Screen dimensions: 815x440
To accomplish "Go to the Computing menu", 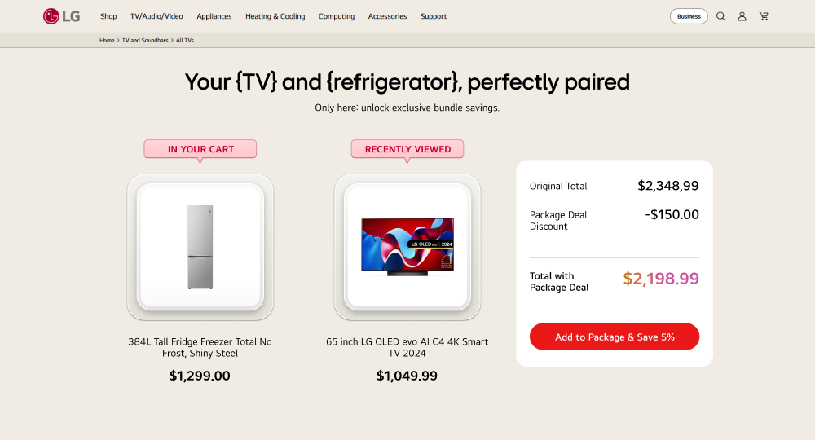I will (x=337, y=16).
